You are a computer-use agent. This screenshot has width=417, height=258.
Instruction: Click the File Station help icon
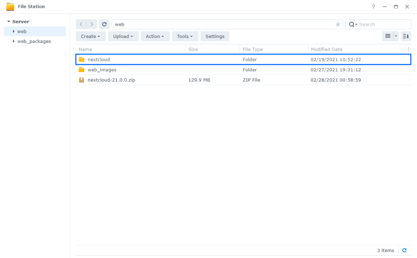coord(373,7)
